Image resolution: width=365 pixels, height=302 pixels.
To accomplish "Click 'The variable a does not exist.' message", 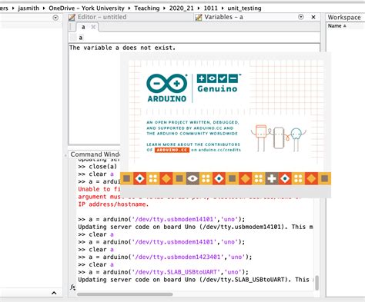I will [122, 48].
